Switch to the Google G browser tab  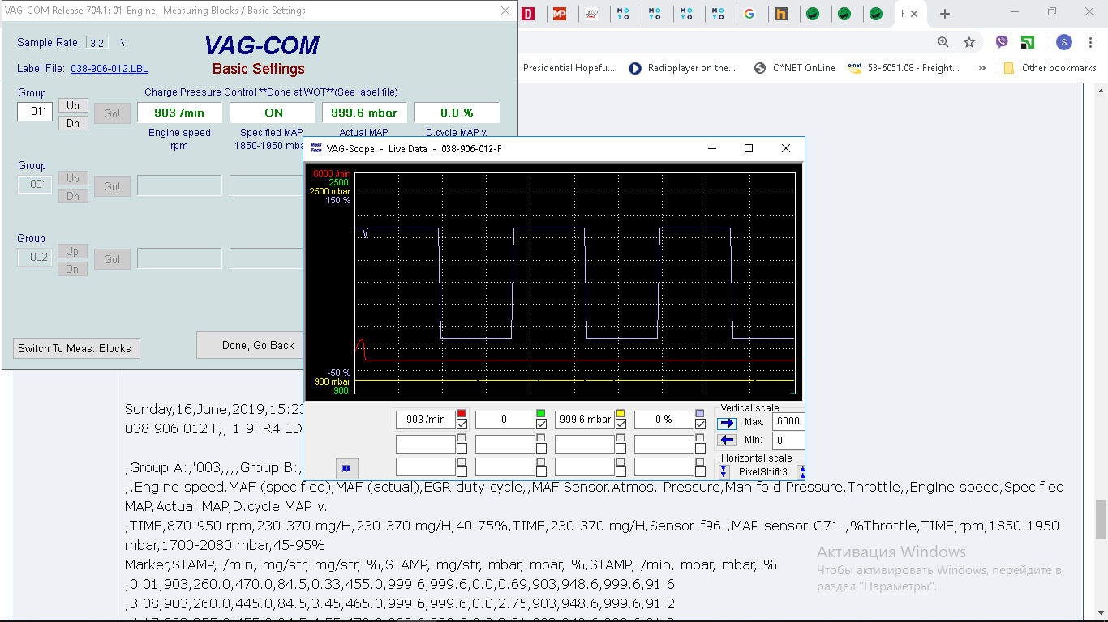pyautogui.click(x=749, y=14)
